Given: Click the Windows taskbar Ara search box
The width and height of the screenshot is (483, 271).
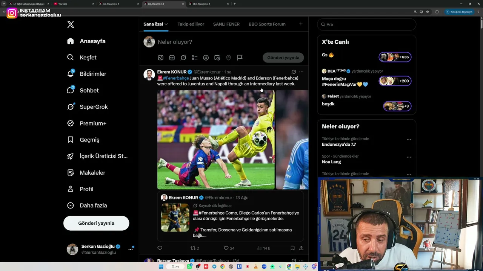Looking at the screenshot, I should click(175, 266).
